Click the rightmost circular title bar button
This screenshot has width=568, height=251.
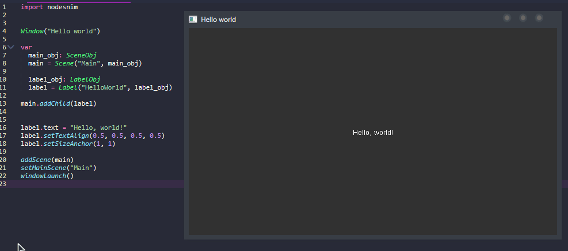point(539,18)
